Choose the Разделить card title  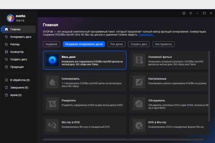click(x=68, y=100)
